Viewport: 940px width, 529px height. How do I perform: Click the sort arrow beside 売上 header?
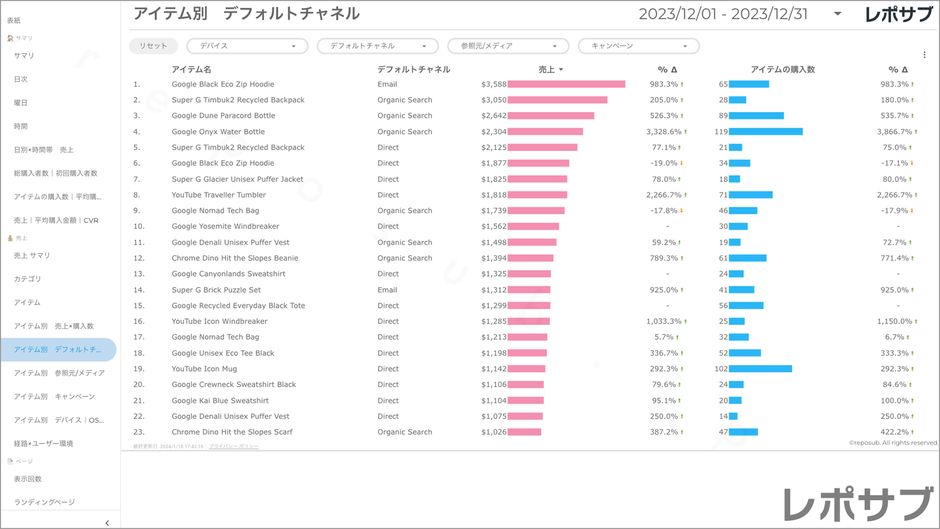[561, 70]
